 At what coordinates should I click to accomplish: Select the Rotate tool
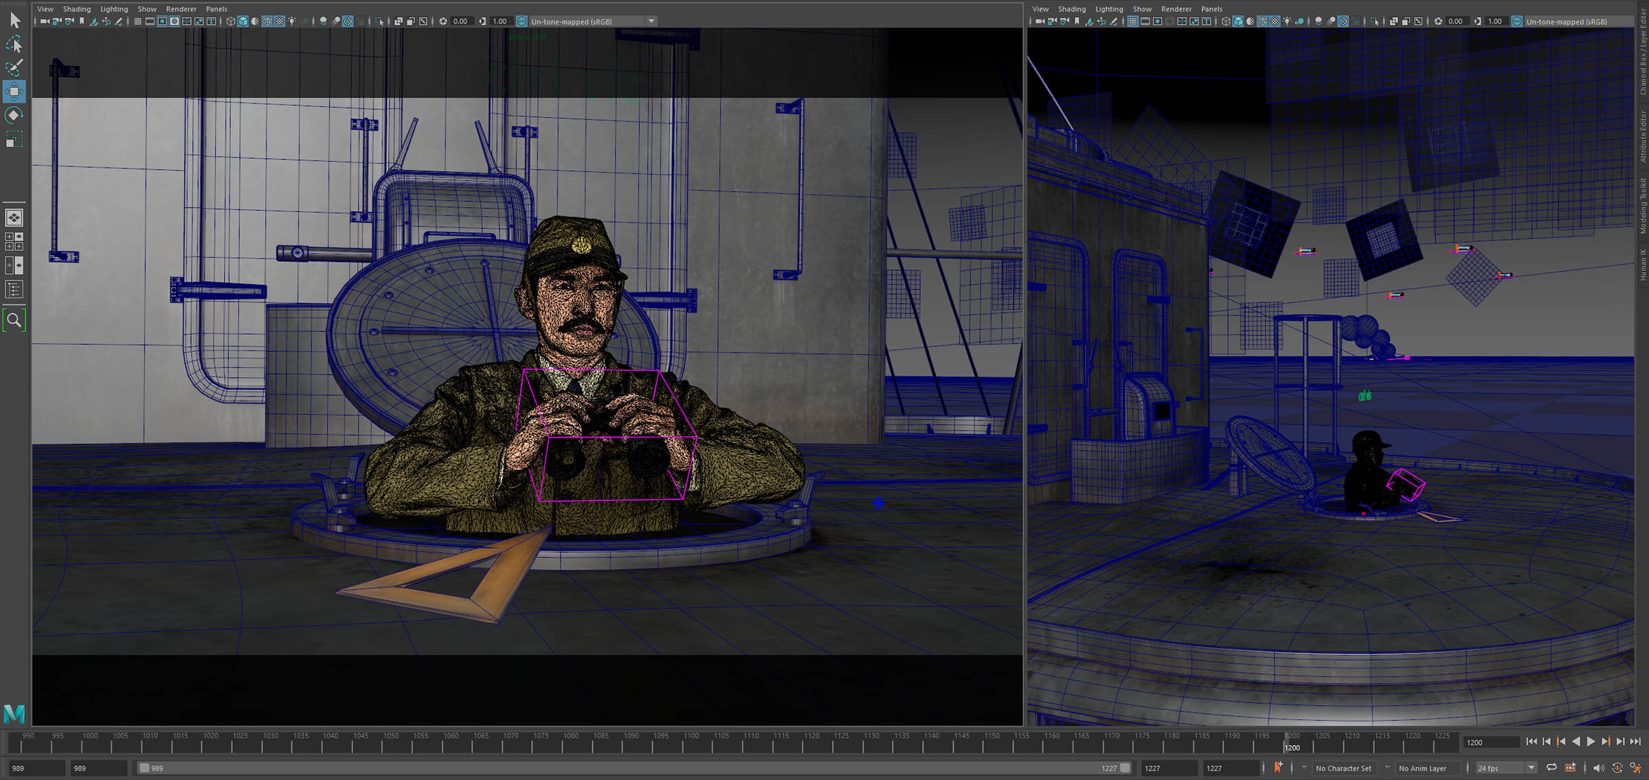point(14,115)
